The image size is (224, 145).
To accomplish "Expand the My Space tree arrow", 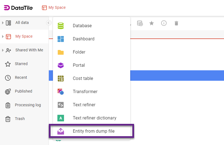I will point(3,37).
